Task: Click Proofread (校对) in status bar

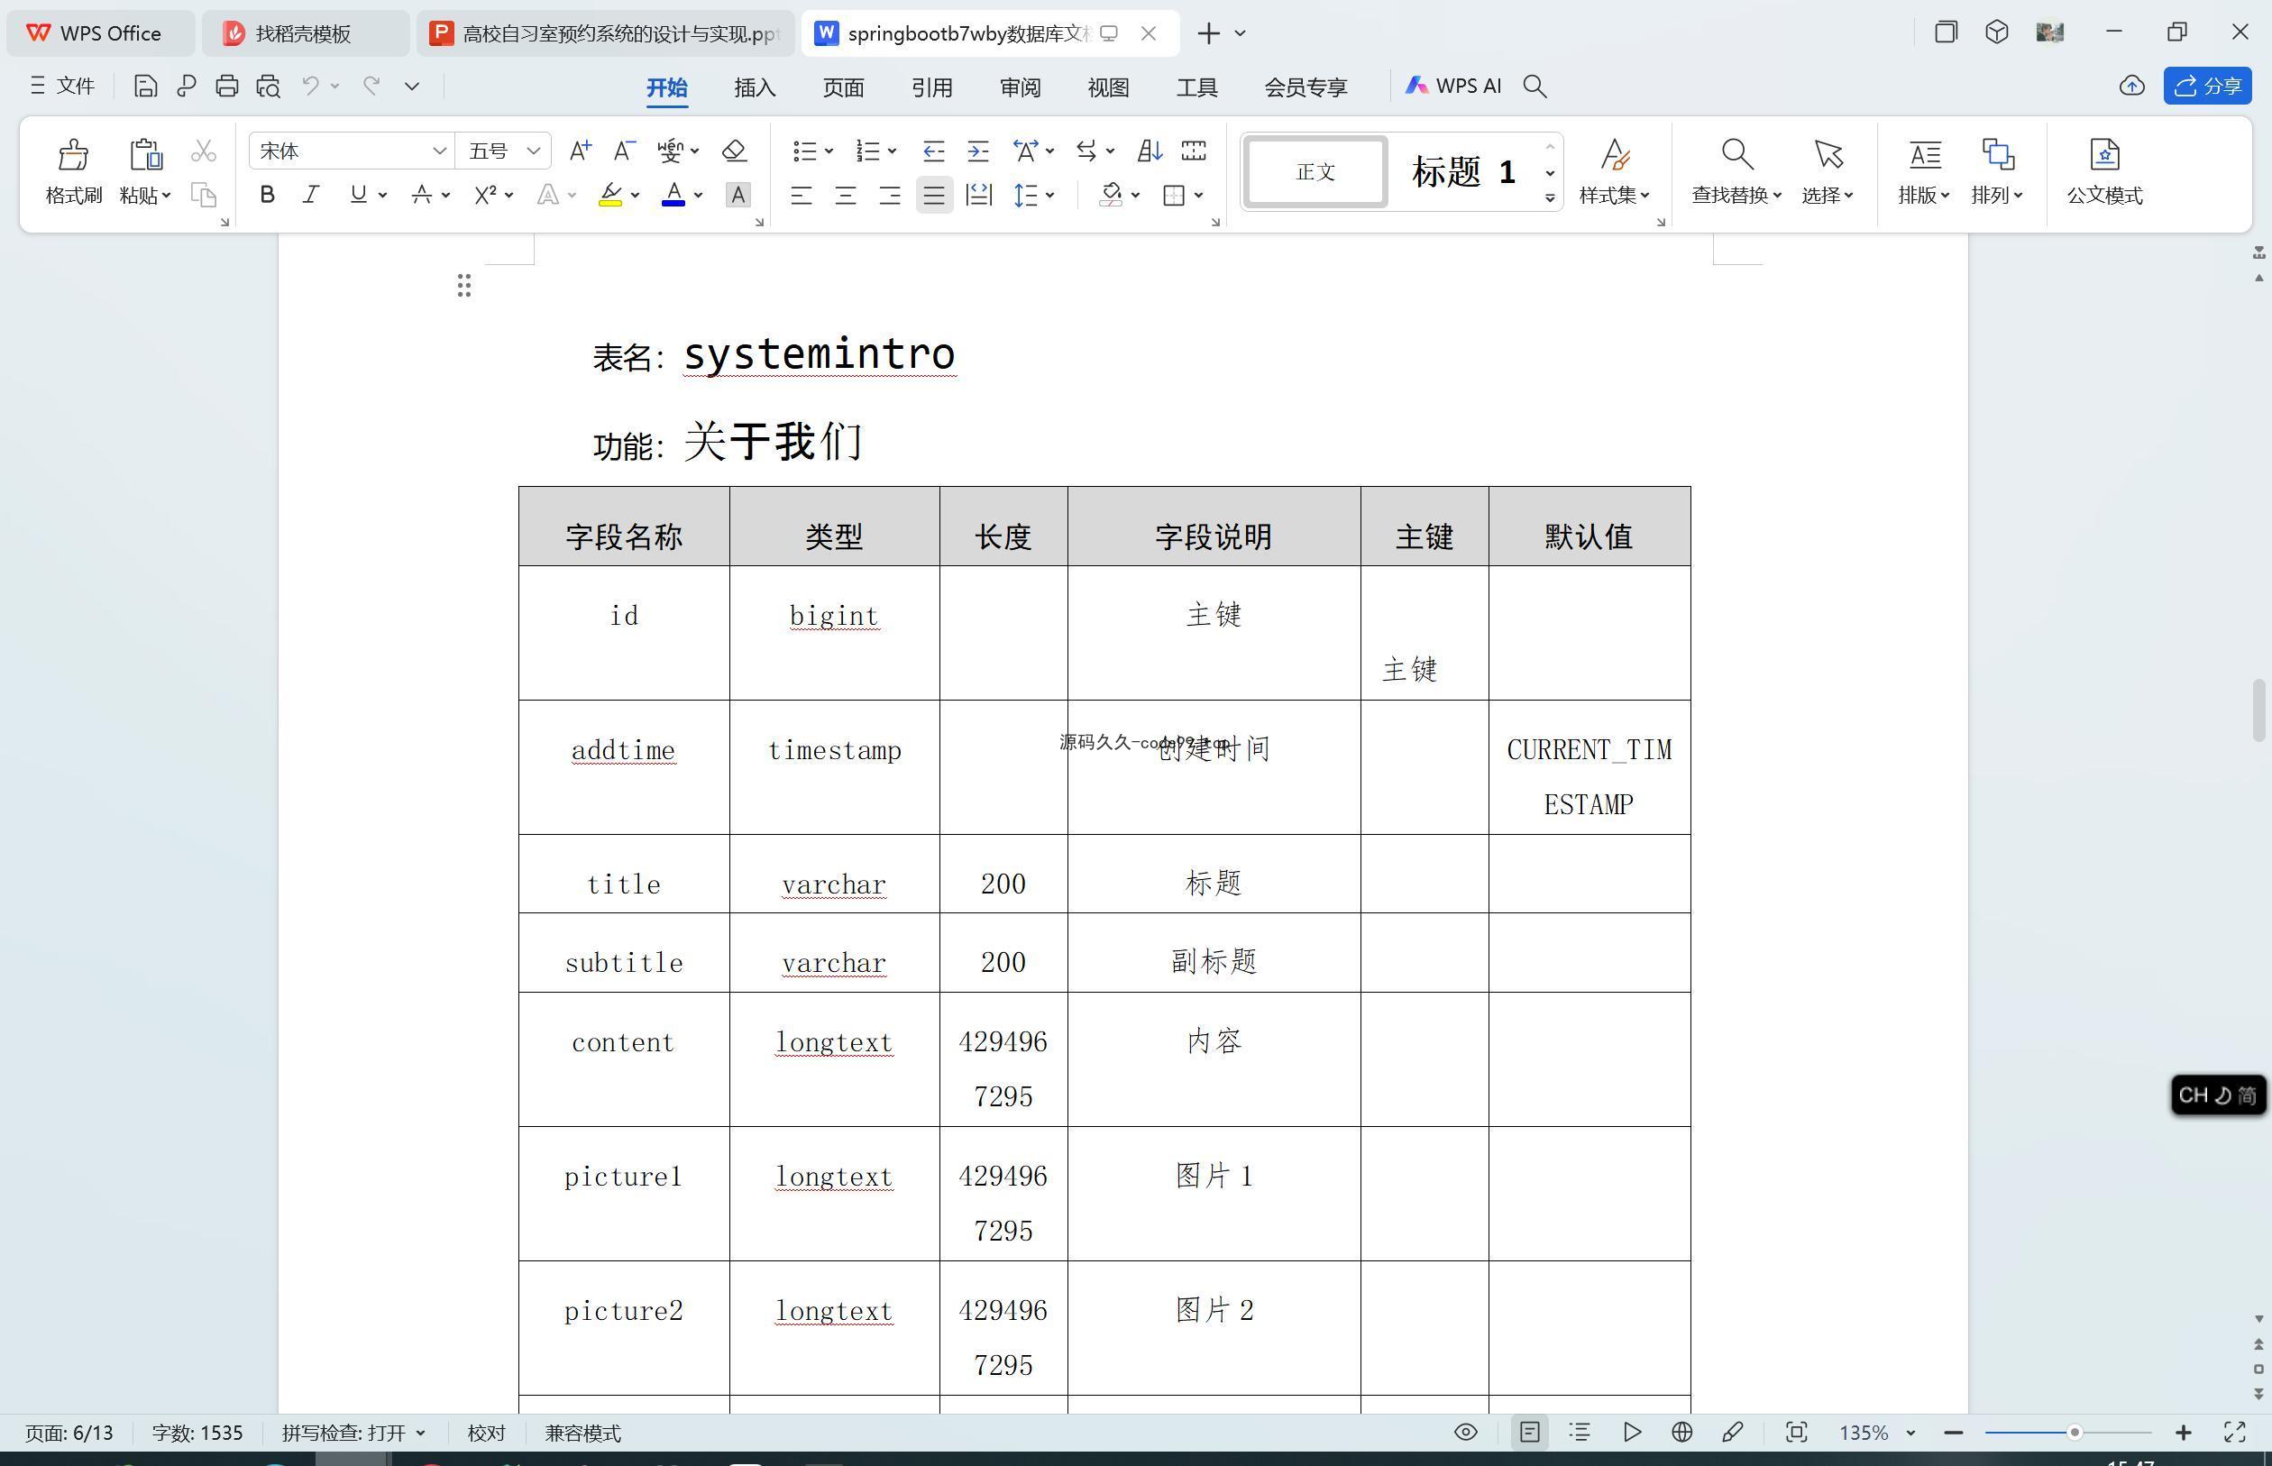Action: click(486, 1433)
